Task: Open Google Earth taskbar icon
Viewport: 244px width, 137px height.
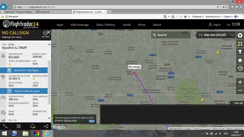Action: [x=15, y=133]
